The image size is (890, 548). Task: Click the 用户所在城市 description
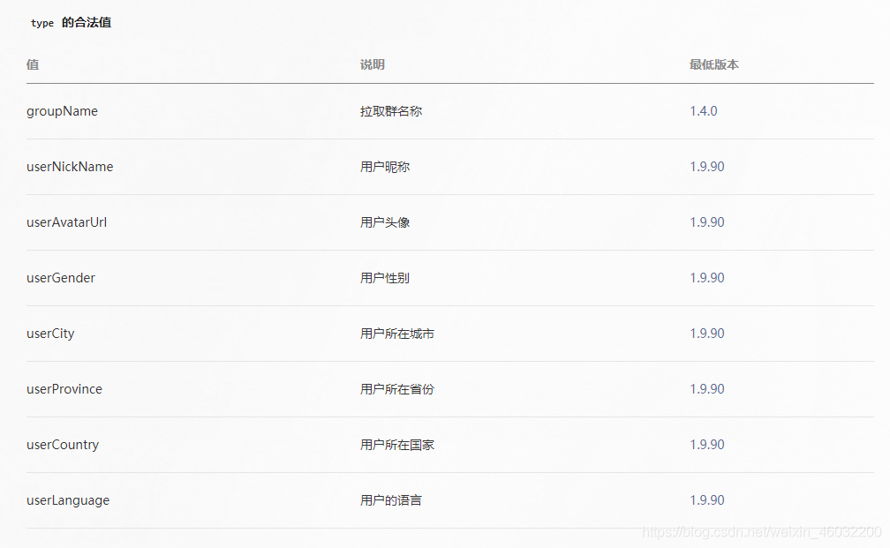(397, 334)
